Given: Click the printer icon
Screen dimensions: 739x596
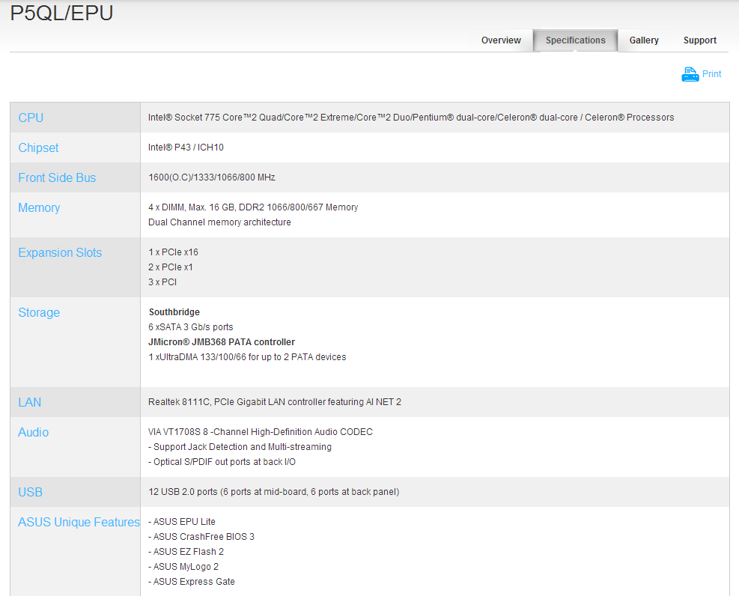Looking at the screenshot, I should pos(690,74).
